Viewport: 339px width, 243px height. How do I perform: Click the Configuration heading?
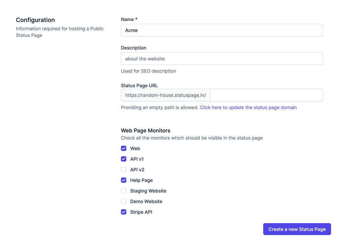pos(35,20)
